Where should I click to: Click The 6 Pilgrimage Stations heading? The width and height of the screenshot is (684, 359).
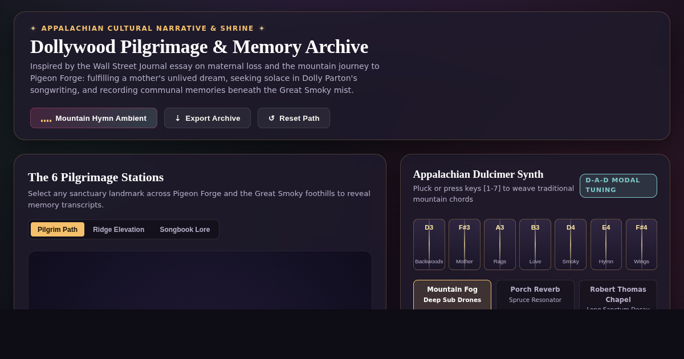point(96,177)
